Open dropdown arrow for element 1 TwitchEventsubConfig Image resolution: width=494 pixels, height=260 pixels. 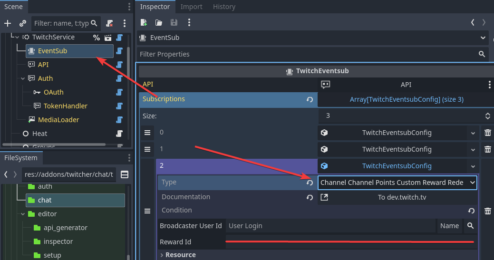[x=473, y=149]
